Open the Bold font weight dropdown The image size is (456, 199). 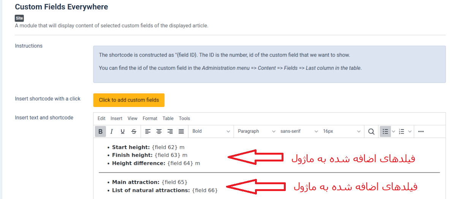pyautogui.click(x=211, y=132)
